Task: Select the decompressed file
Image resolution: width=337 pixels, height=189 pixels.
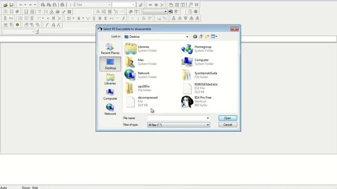Action: (141, 101)
